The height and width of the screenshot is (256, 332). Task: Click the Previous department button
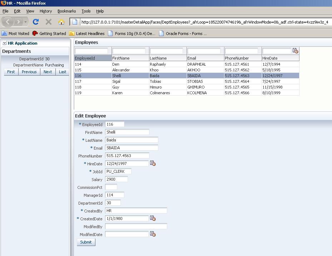tap(29, 72)
